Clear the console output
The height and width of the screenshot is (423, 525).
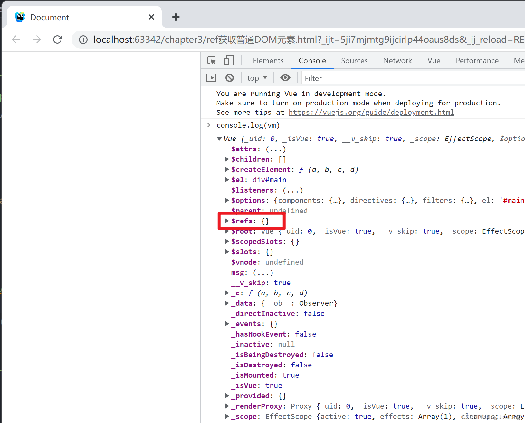pos(230,77)
